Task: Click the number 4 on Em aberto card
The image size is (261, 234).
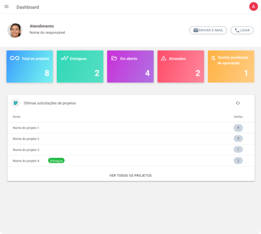Action: (x=147, y=73)
